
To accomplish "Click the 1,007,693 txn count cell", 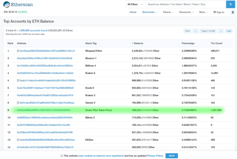I will pos(216,110).
